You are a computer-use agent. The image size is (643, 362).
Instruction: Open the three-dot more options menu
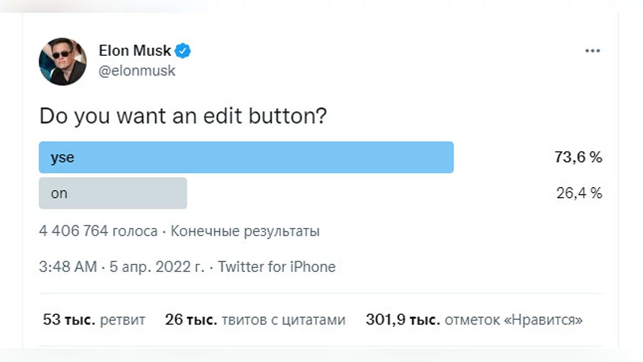[592, 51]
